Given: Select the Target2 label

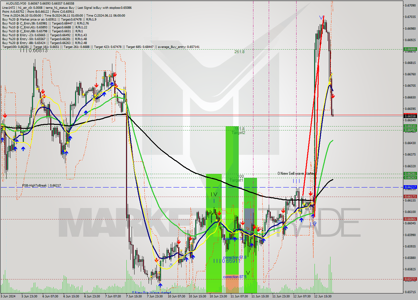Looking at the screenshot, I should (x=238, y=132).
